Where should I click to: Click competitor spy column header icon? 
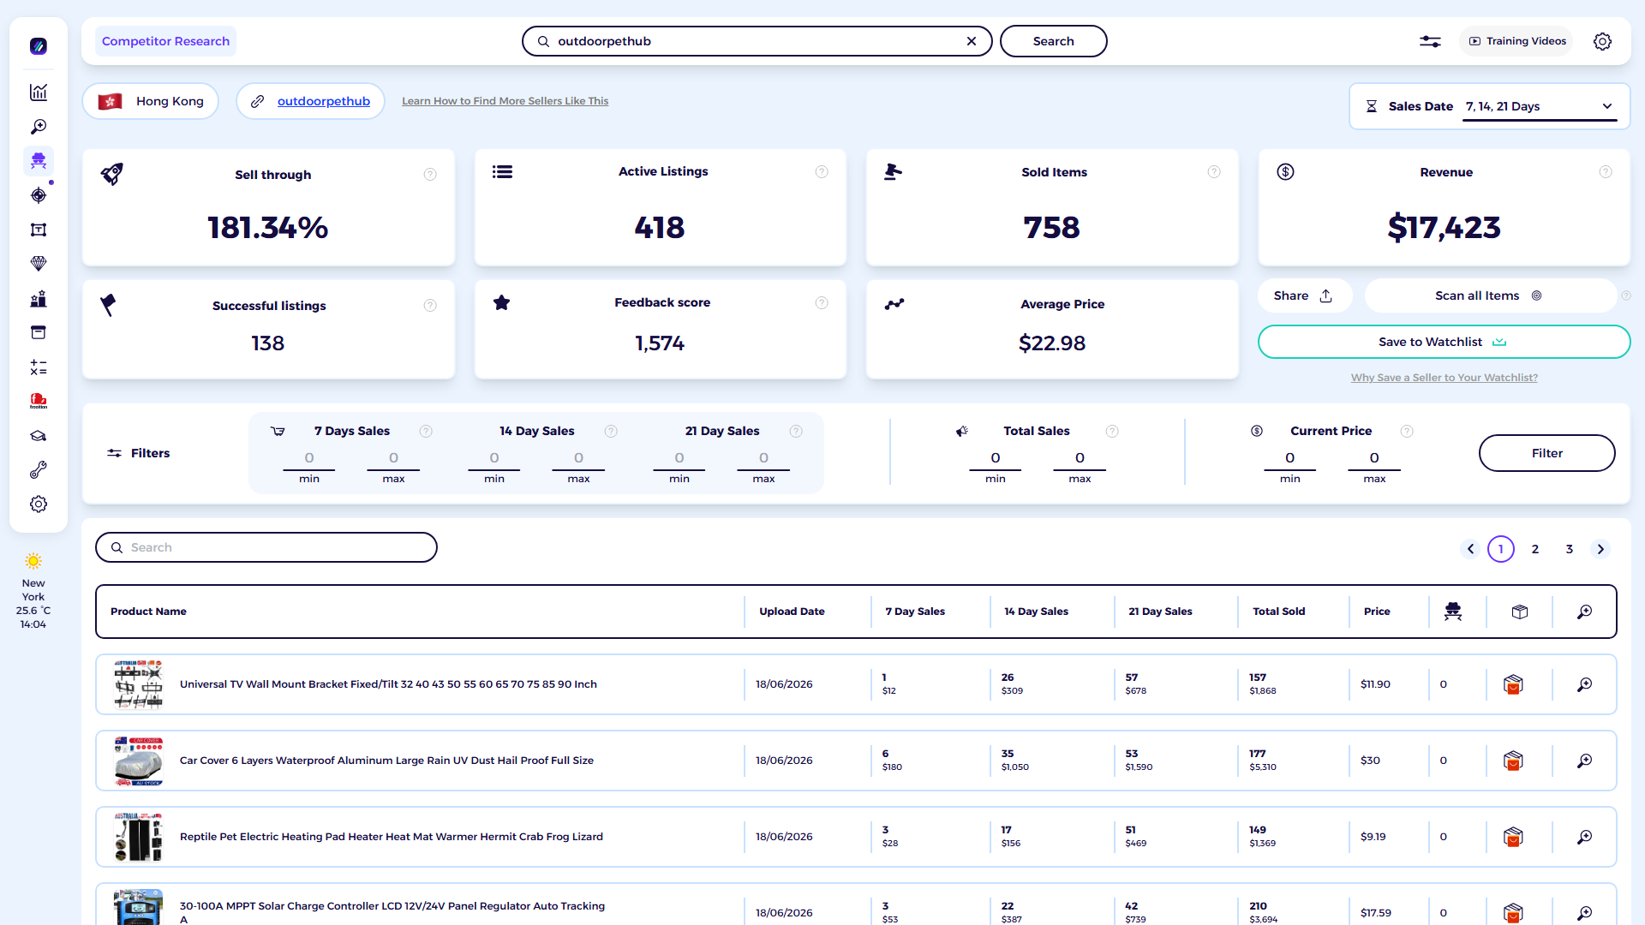tap(1453, 612)
